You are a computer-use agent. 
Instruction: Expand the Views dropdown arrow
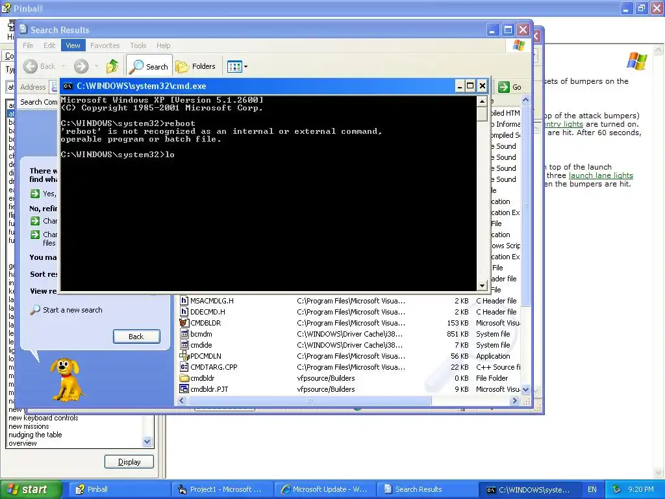click(x=245, y=67)
